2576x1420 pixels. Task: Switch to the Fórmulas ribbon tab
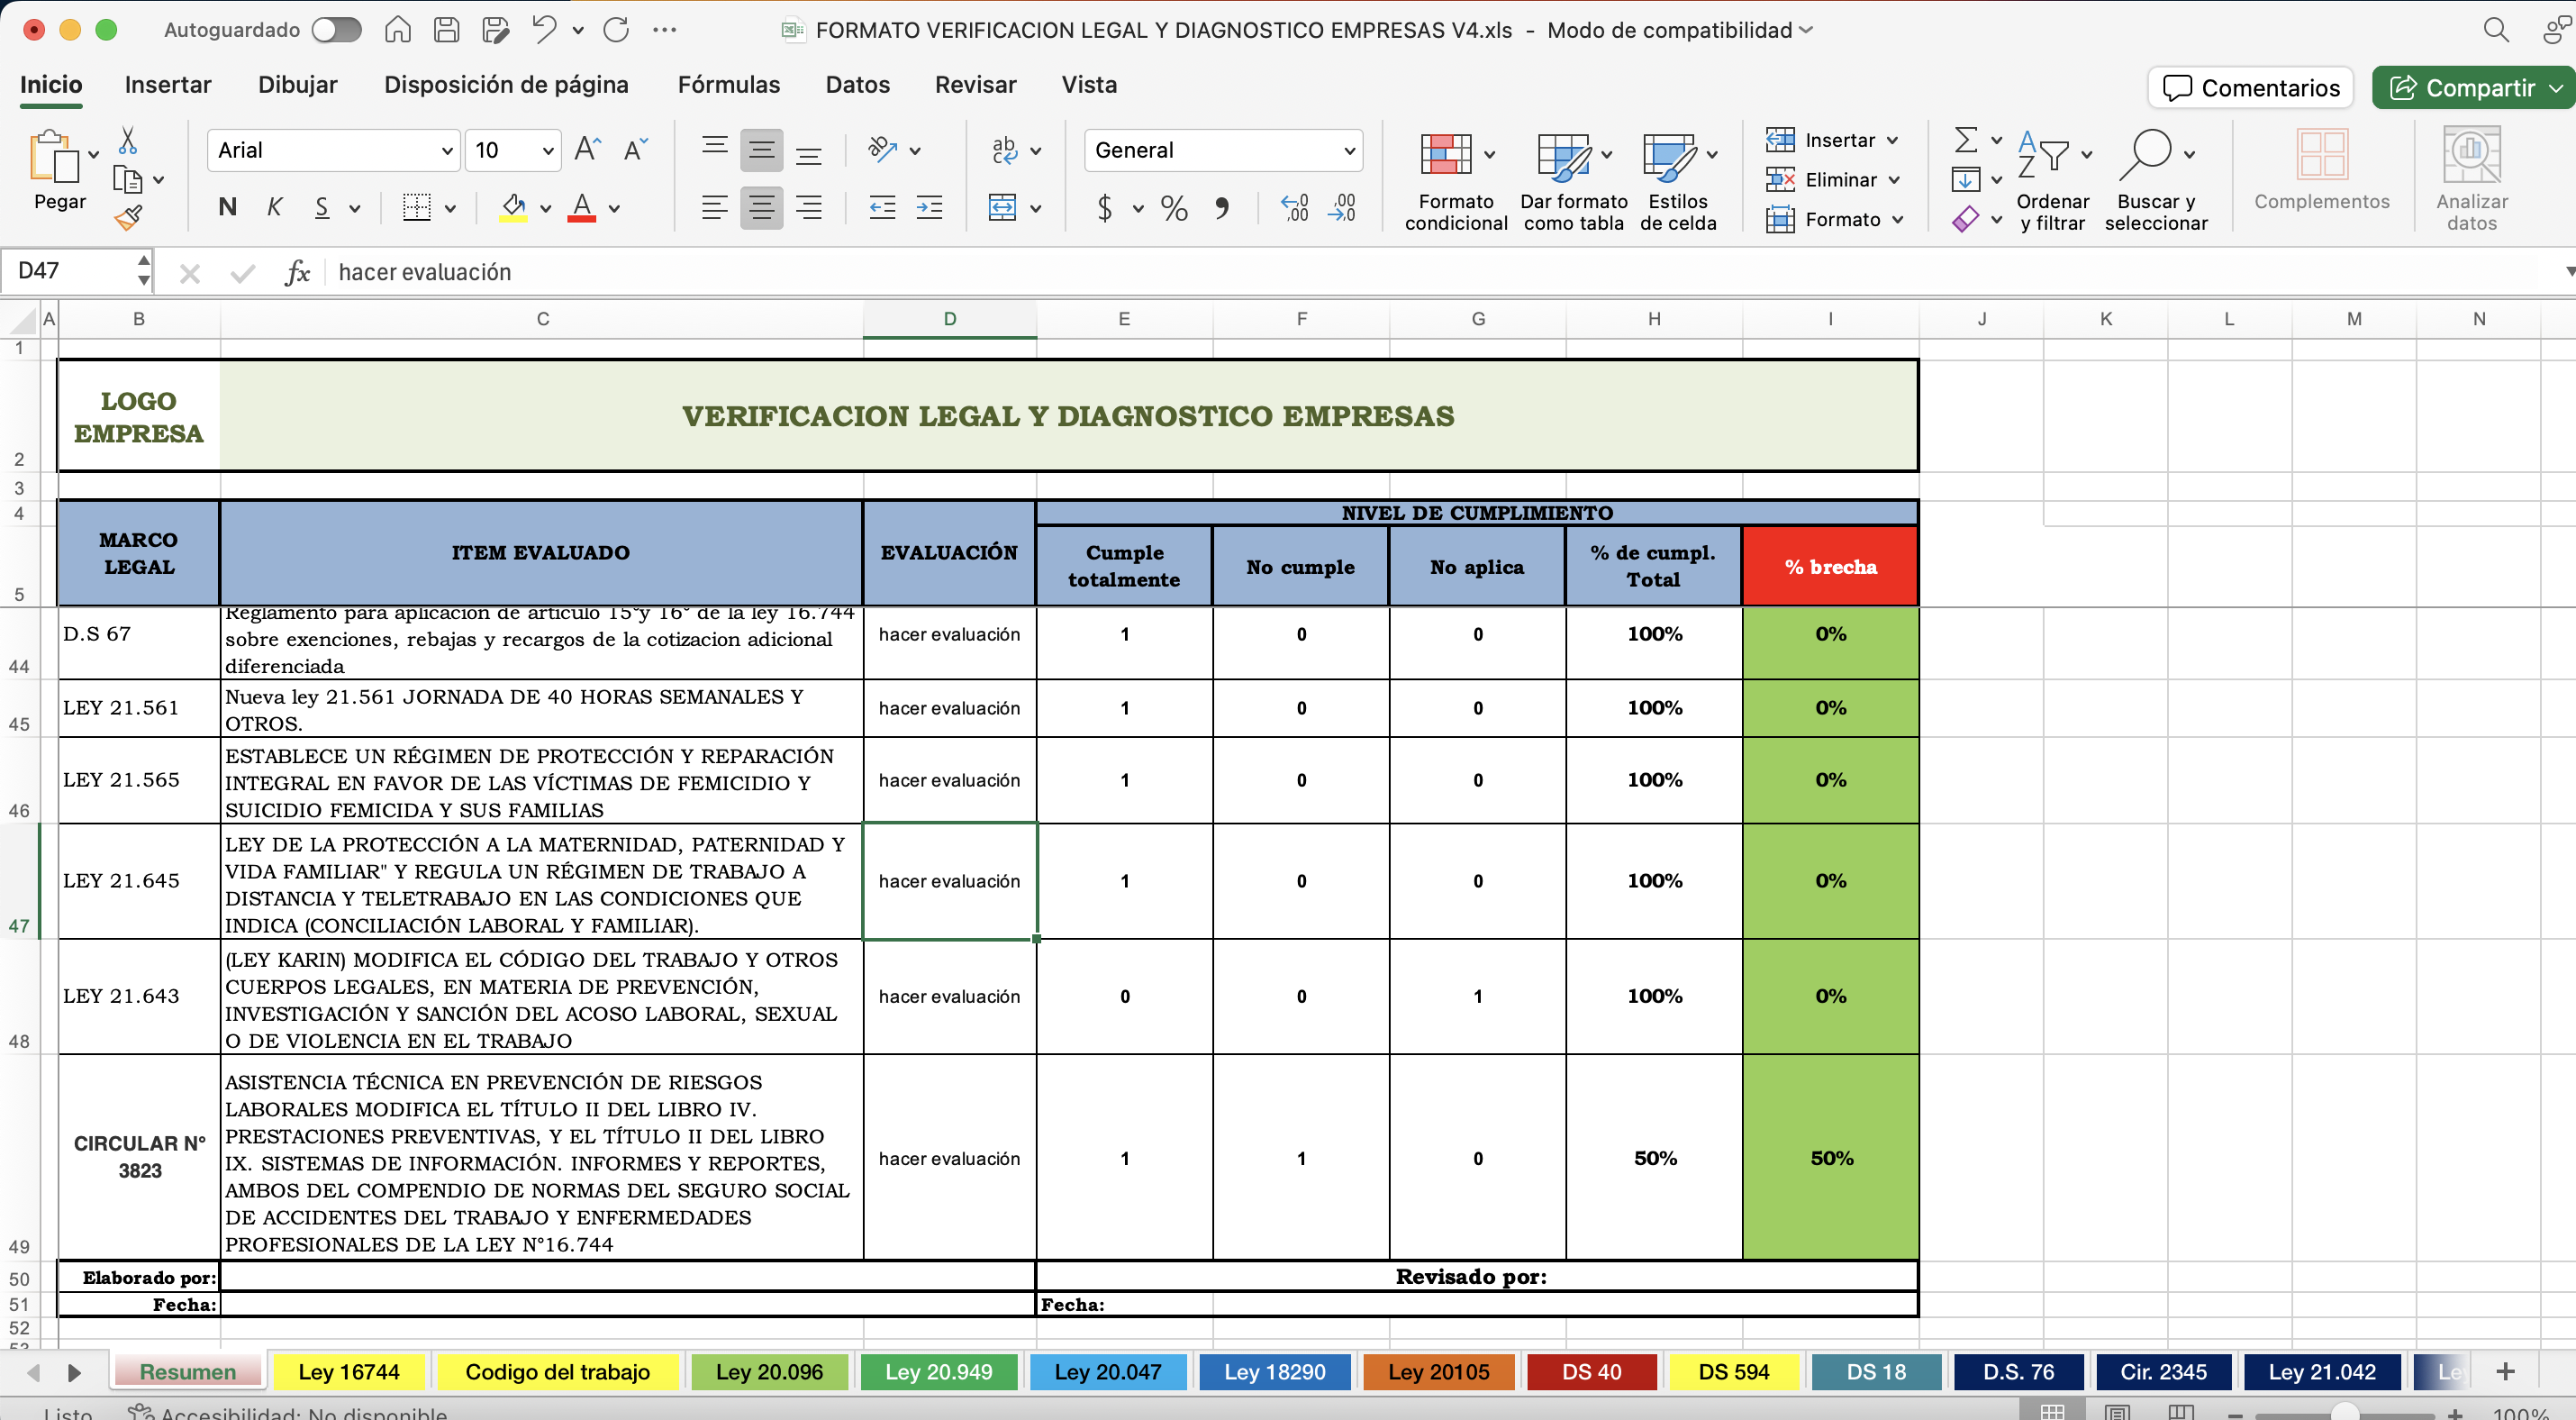[x=728, y=85]
